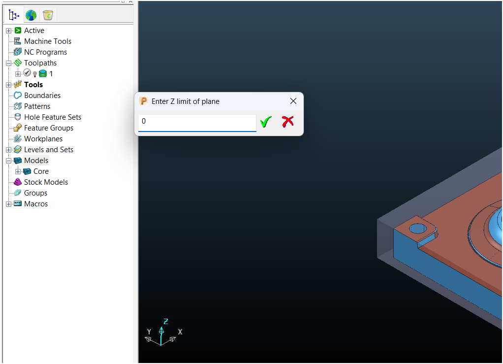Toggle toolpath 1 light bulb visibility
The image size is (503, 364).
35,74
